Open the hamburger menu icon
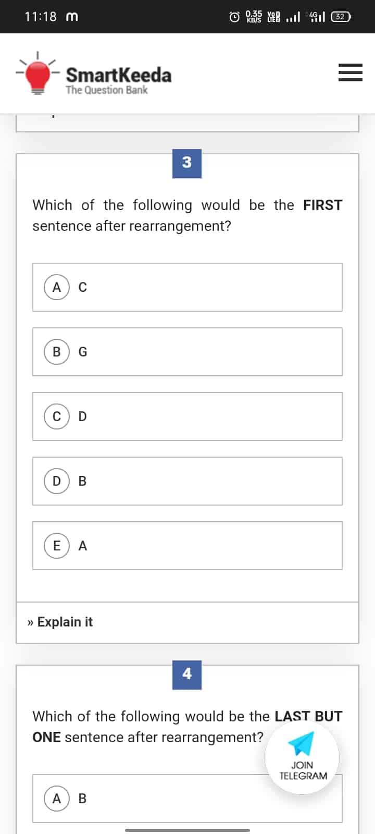This screenshot has width=375, height=834. 350,72
